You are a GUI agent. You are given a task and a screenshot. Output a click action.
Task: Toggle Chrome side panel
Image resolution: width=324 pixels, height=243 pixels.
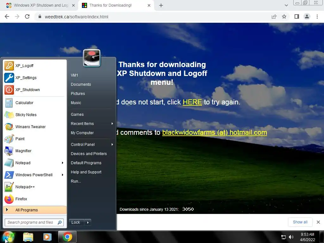297,16
